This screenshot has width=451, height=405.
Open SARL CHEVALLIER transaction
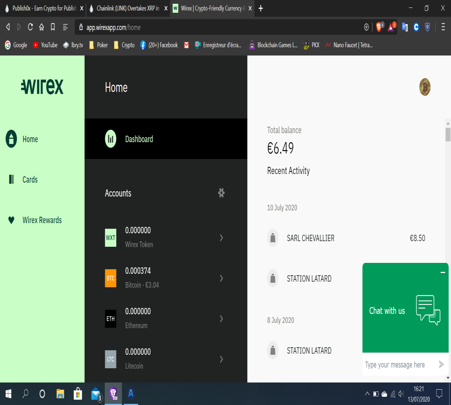[346, 238]
